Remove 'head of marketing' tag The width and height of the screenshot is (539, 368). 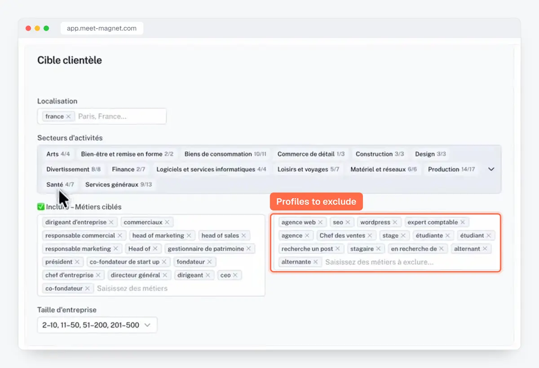tap(189, 236)
